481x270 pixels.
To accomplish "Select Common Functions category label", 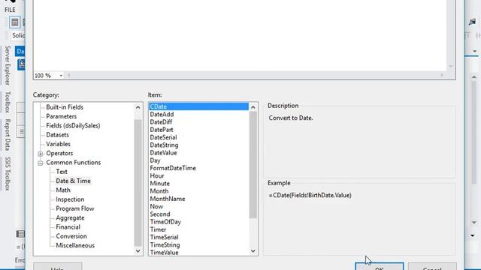I will point(74,162).
